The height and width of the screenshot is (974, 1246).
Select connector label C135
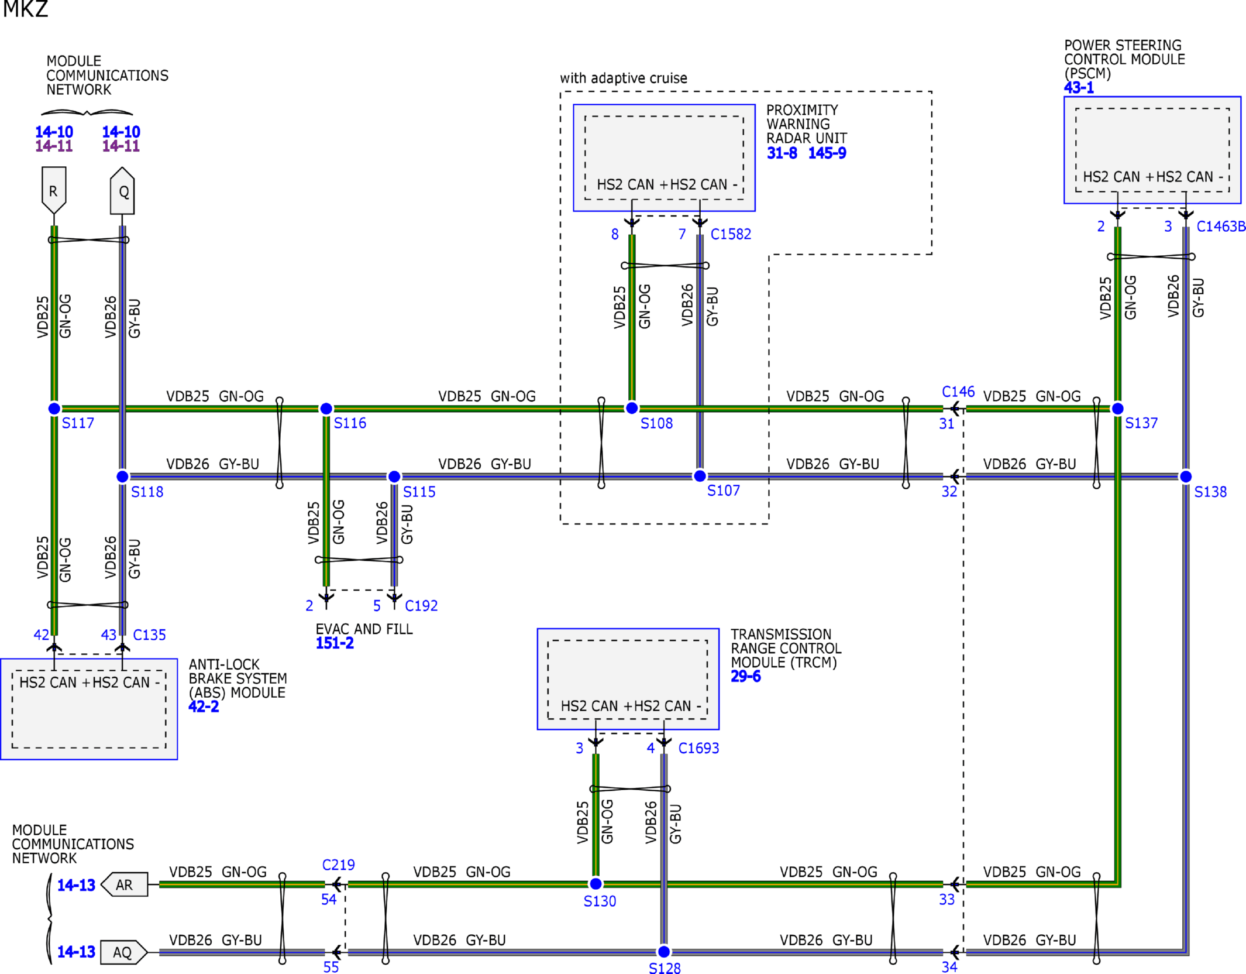[x=149, y=635]
